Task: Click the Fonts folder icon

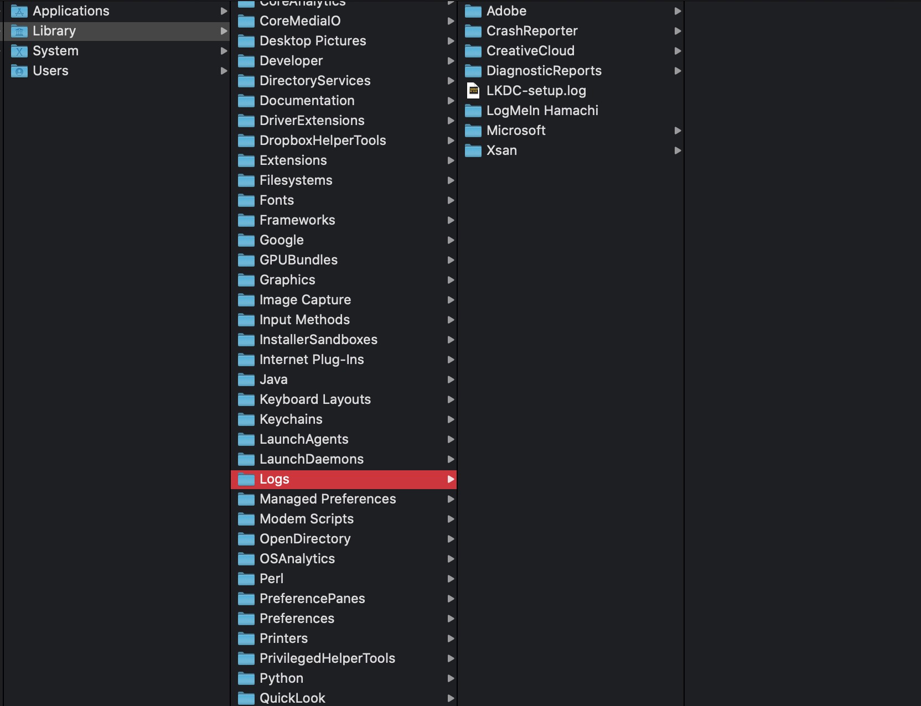Action: [x=247, y=200]
